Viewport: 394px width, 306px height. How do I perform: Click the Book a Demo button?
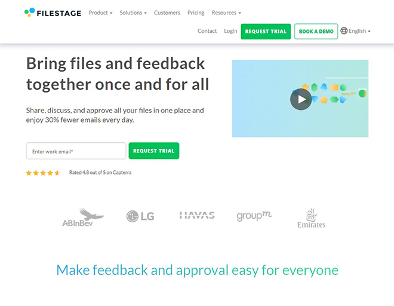(316, 32)
